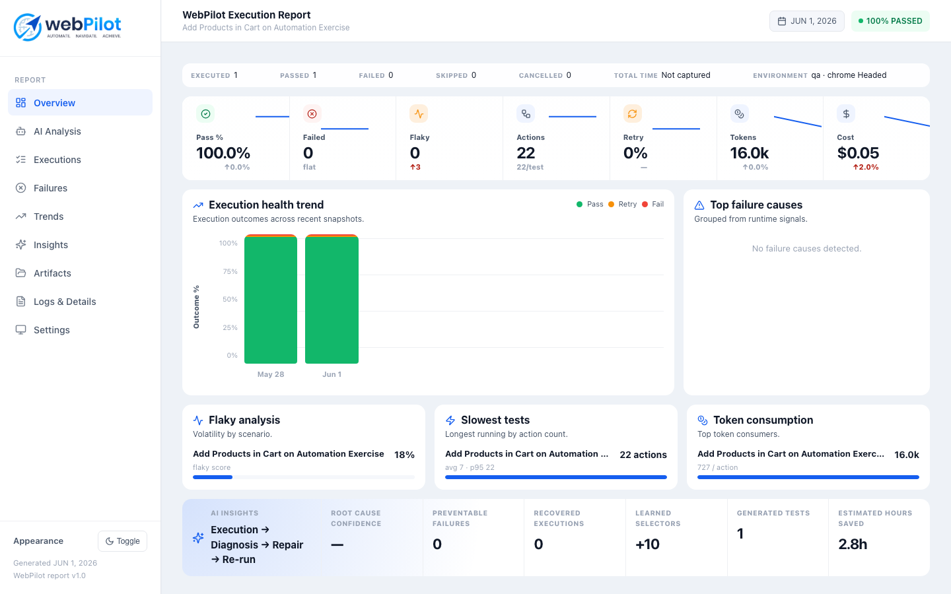
Task: Click the Execution health trend icon
Action: pos(198,205)
